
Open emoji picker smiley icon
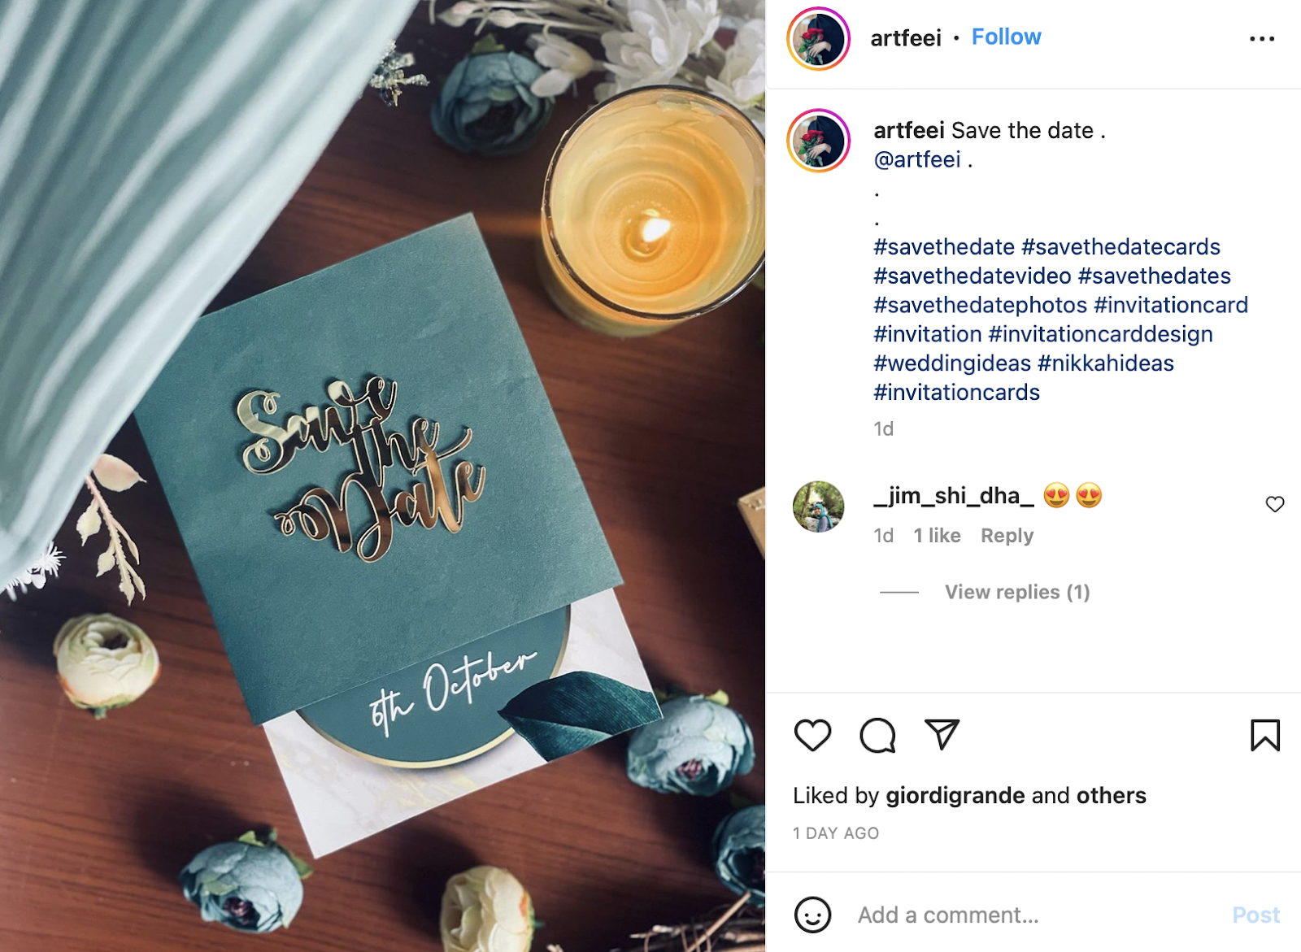coord(812,915)
